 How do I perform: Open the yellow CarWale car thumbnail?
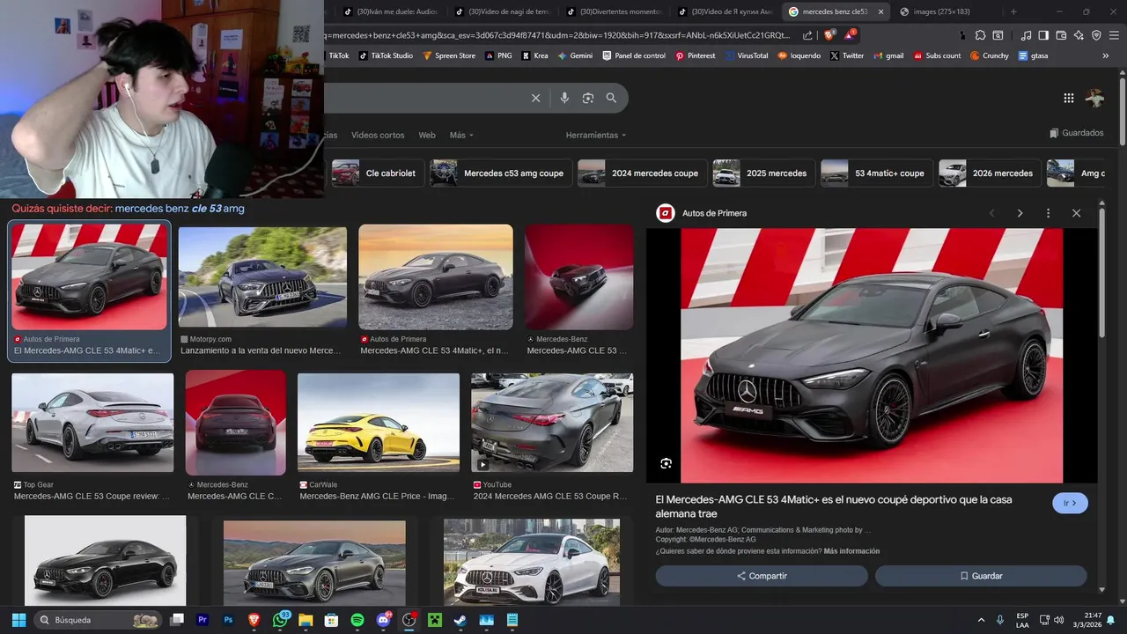tap(379, 423)
